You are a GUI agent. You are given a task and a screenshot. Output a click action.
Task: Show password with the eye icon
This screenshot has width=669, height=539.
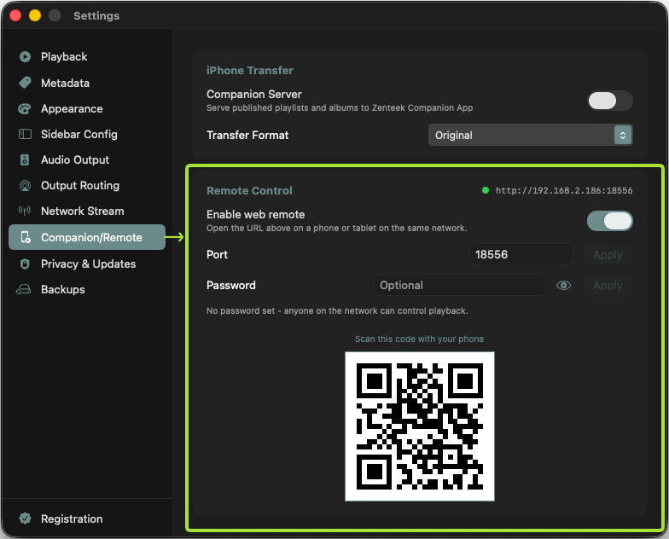pos(563,285)
